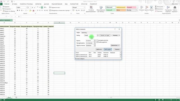The image size is (180, 101).
Task: Click the Вставить cells icon
Action: coord(142,8)
